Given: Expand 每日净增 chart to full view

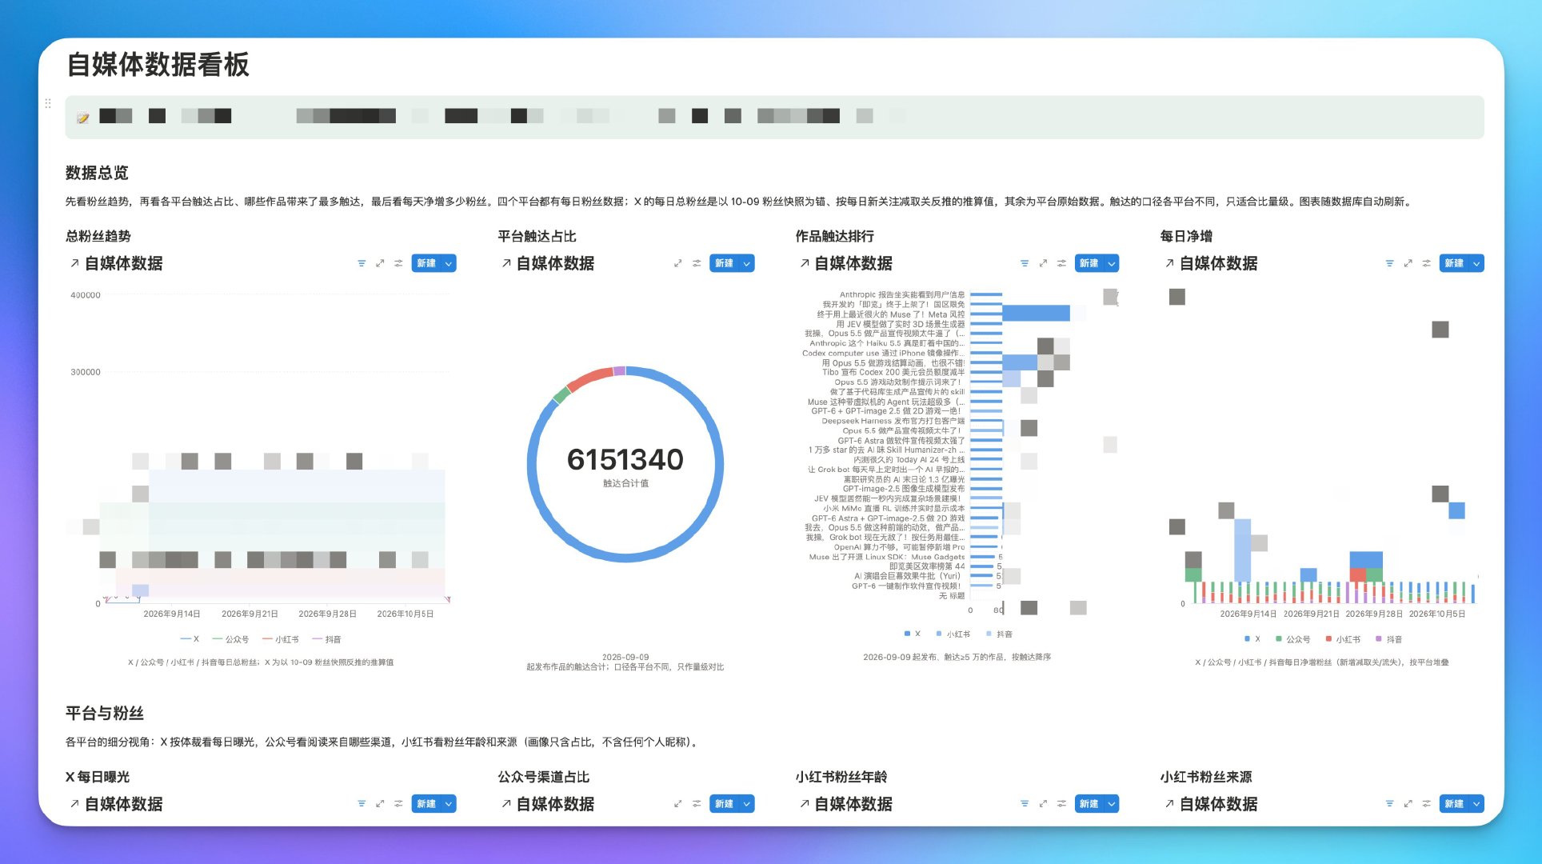Looking at the screenshot, I should (1408, 263).
